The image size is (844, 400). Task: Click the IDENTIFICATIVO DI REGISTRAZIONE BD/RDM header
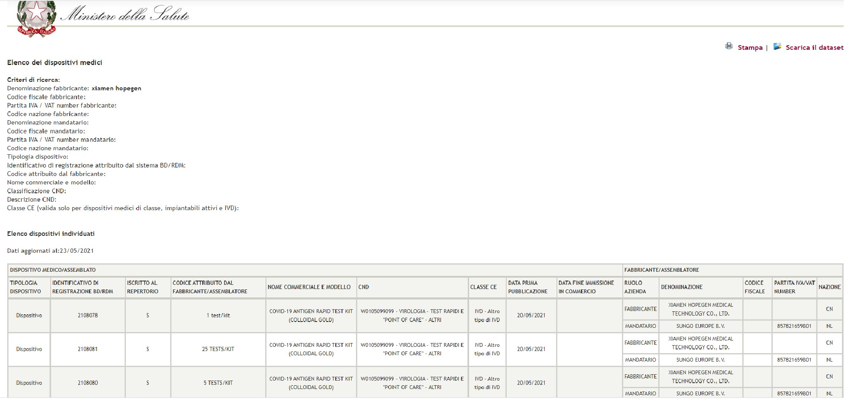[88, 287]
